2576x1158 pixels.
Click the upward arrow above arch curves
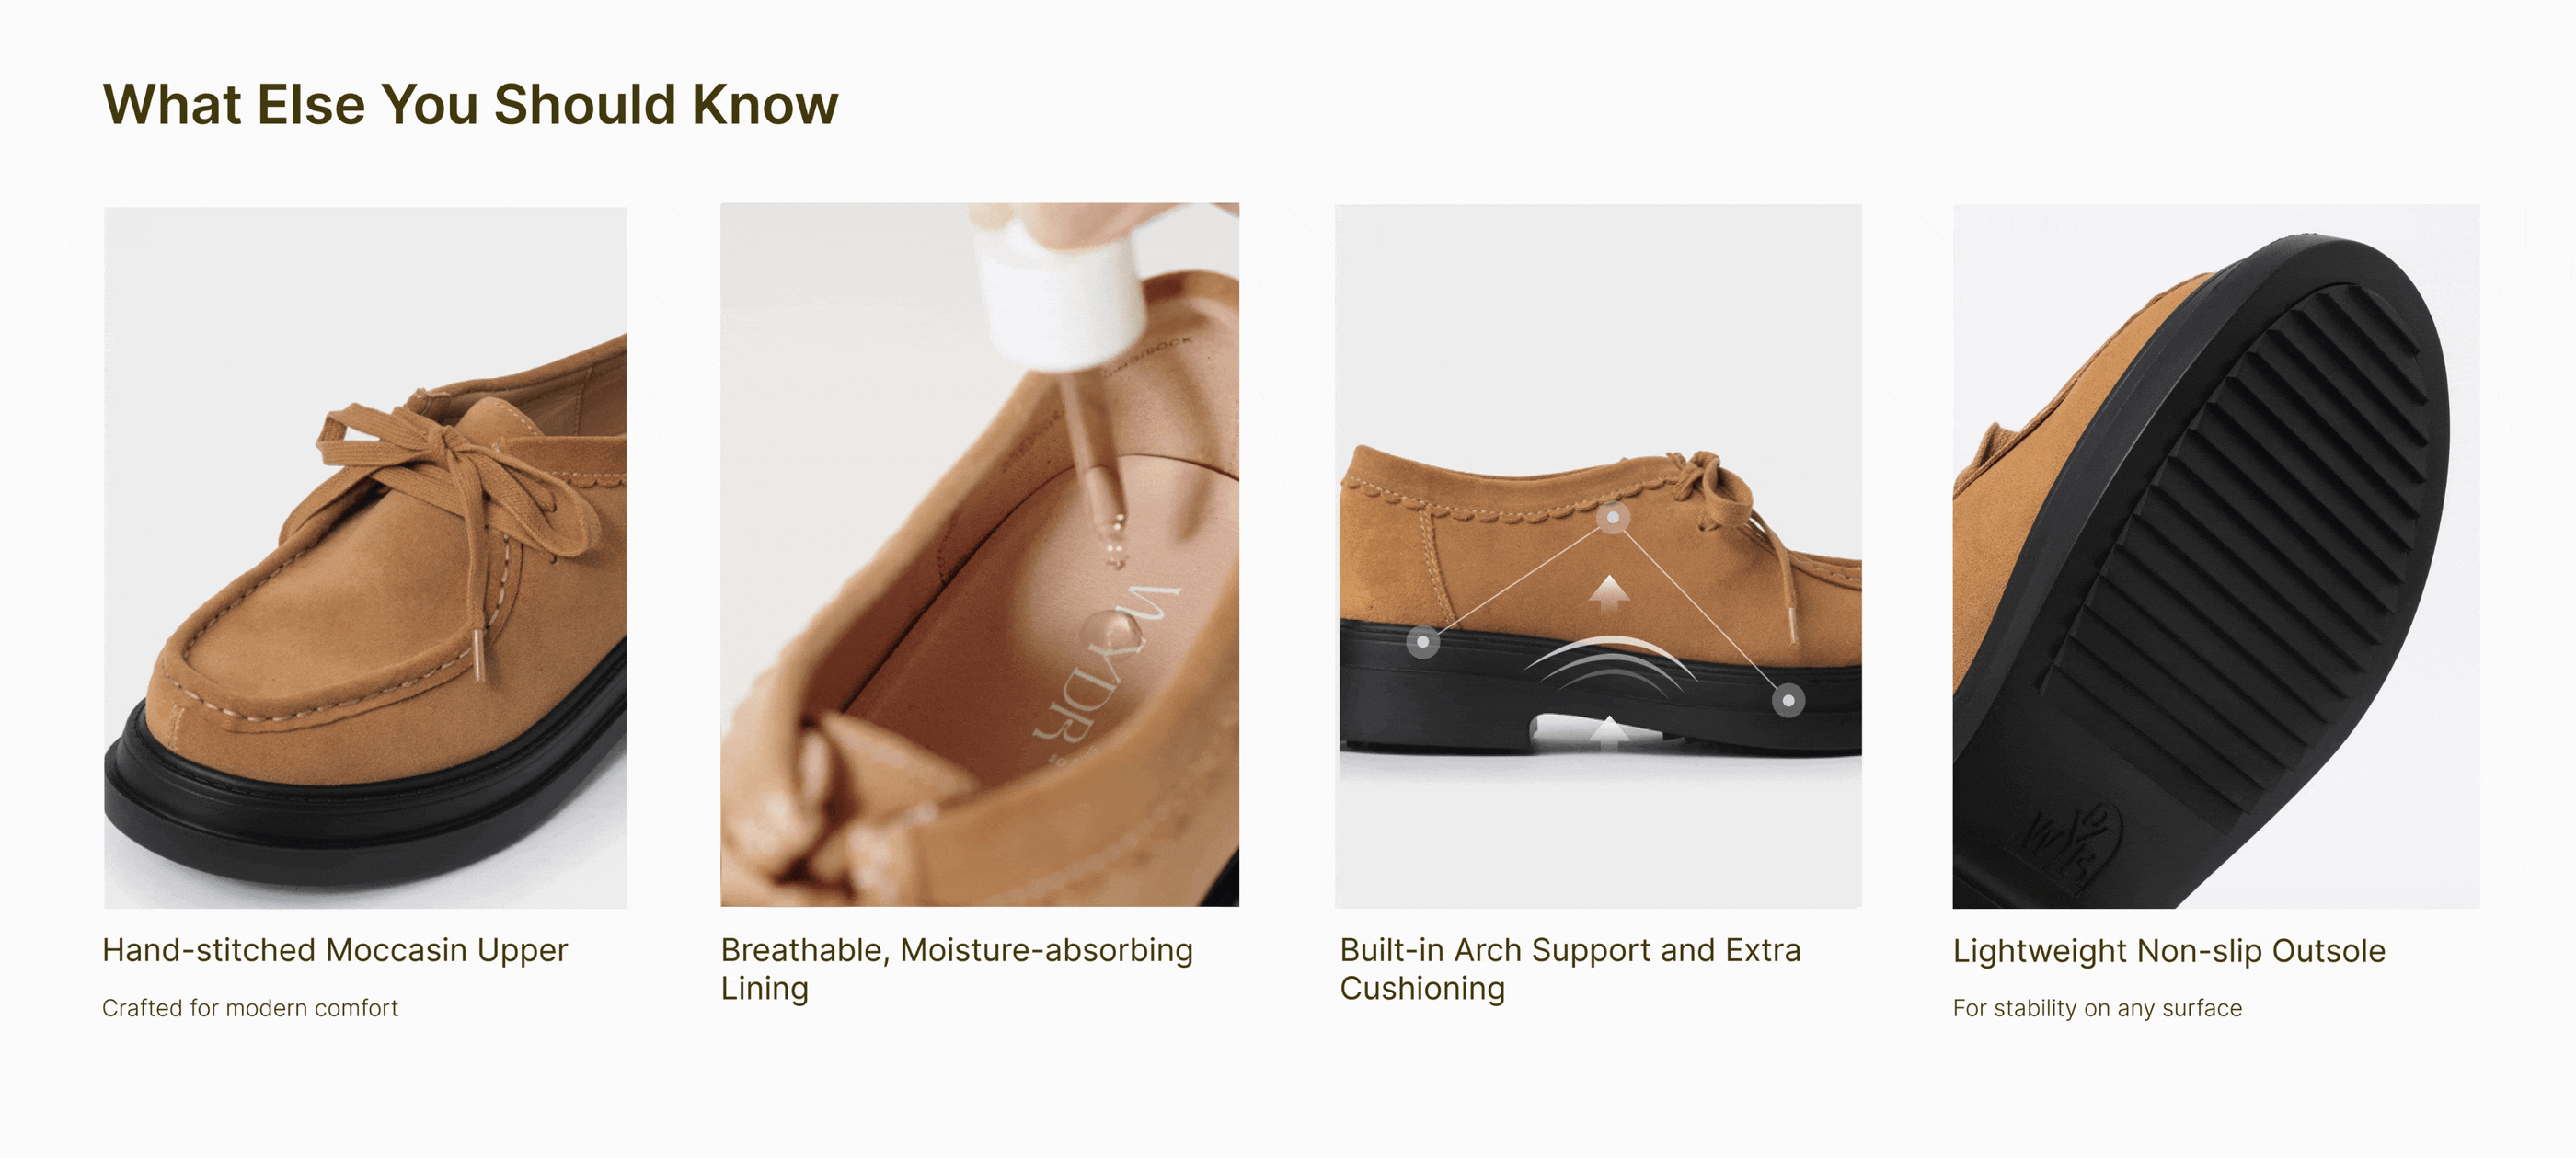click(x=1610, y=594)
